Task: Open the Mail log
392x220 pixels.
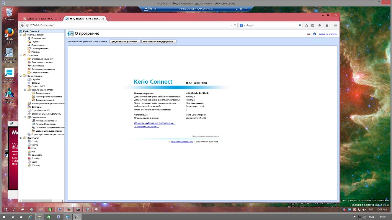Action: click(33, 151)
